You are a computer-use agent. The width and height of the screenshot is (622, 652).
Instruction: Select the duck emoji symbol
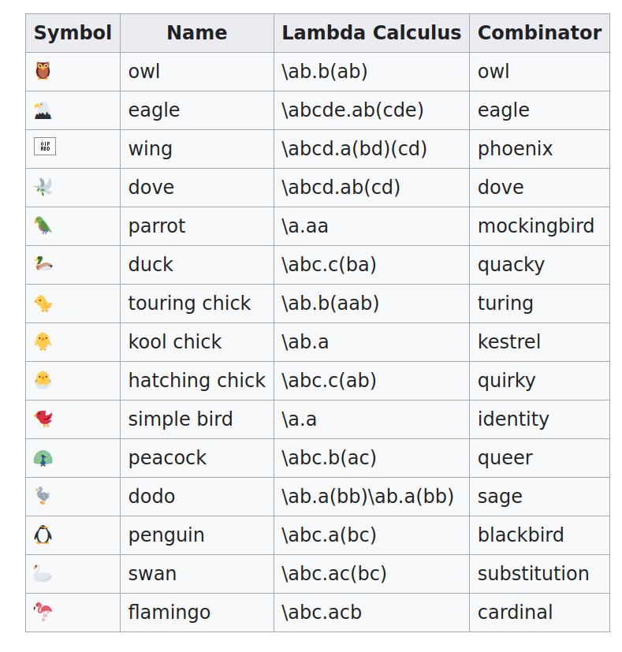click(43, 264)
